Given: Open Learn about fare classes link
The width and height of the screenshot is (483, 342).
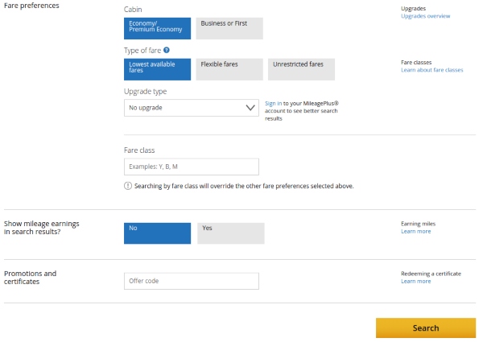Looking at the screenshot, I should coord(431,70).
